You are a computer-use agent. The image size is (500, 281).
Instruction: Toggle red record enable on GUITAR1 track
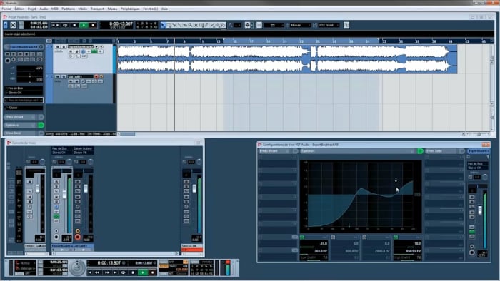tap(96, 77)
